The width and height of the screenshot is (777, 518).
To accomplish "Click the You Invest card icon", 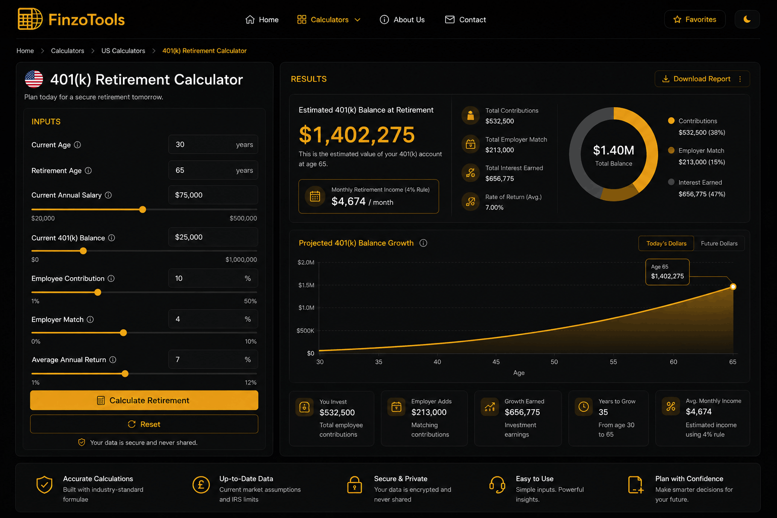I will click(305, 407).
